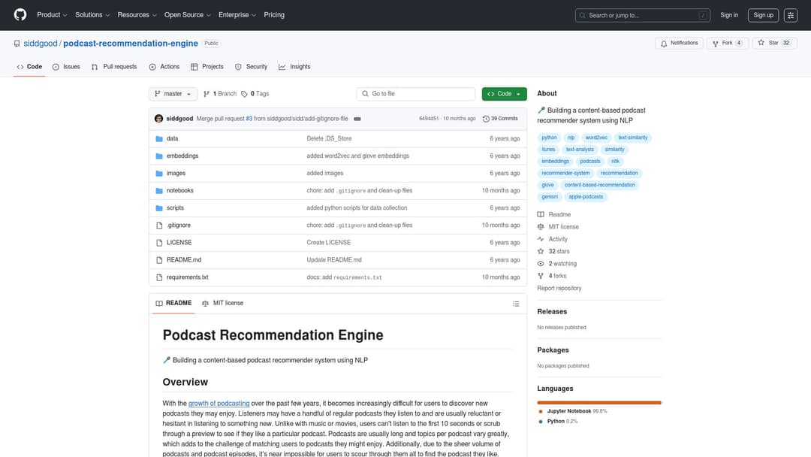Select the Code tab

click(x=29, y=67)
